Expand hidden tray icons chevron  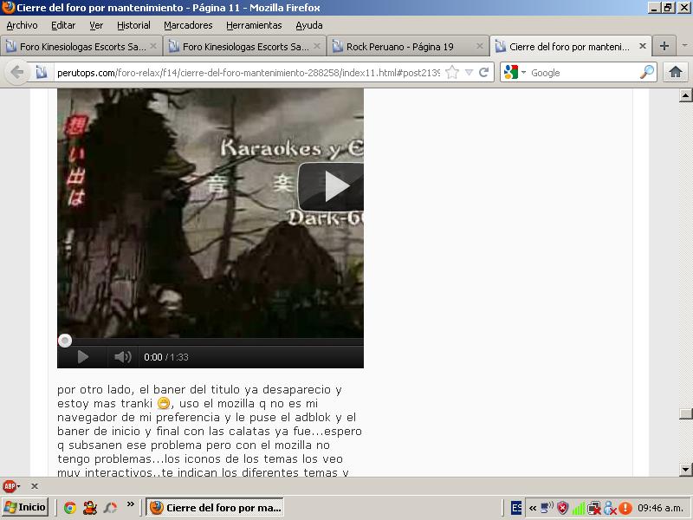click(x=533, y=508)
